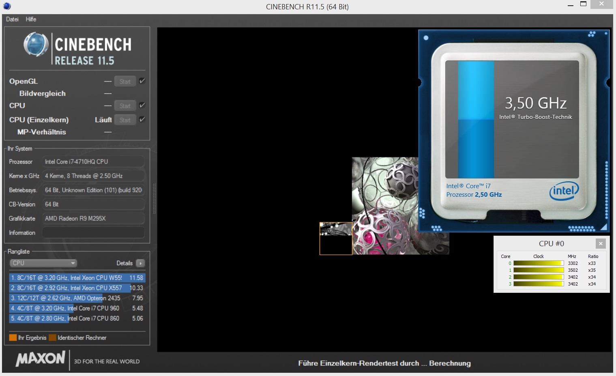The width and height of the screenshot is (616, 376).
Task: Click Core 0 clock bar
Action: 539,263
